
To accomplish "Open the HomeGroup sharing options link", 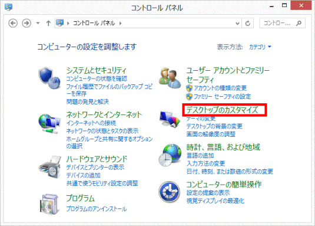I will click(x=110, y=142).
